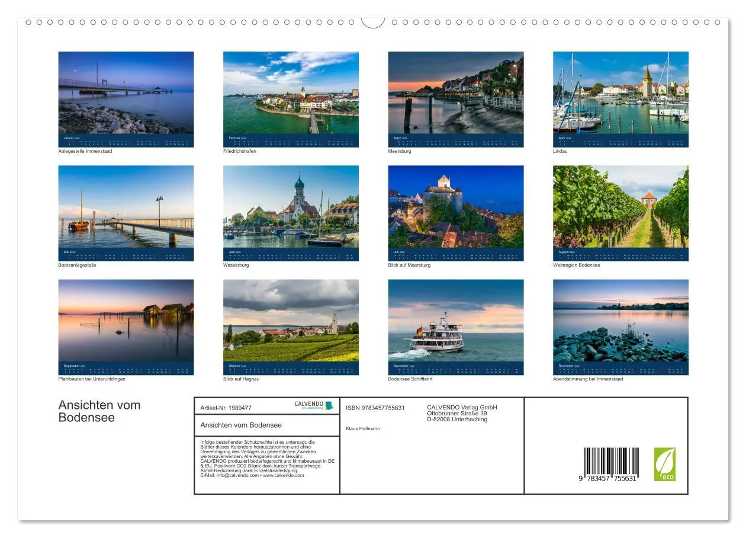Screen dimensions: 746x538
Task: Click the caption 'Bodensee Schifffahrt'
Action: (x=411, y=379)
